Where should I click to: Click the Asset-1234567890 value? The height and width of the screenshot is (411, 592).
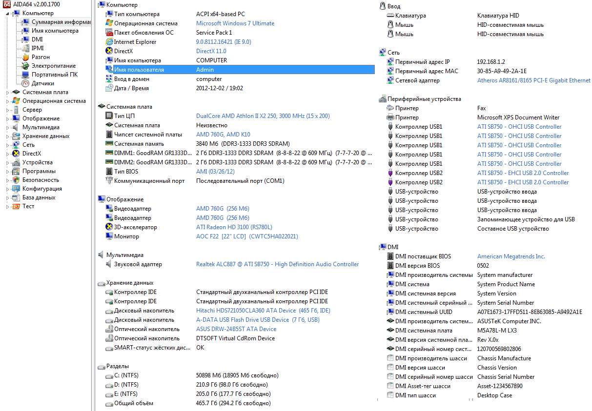click(500, 386)
